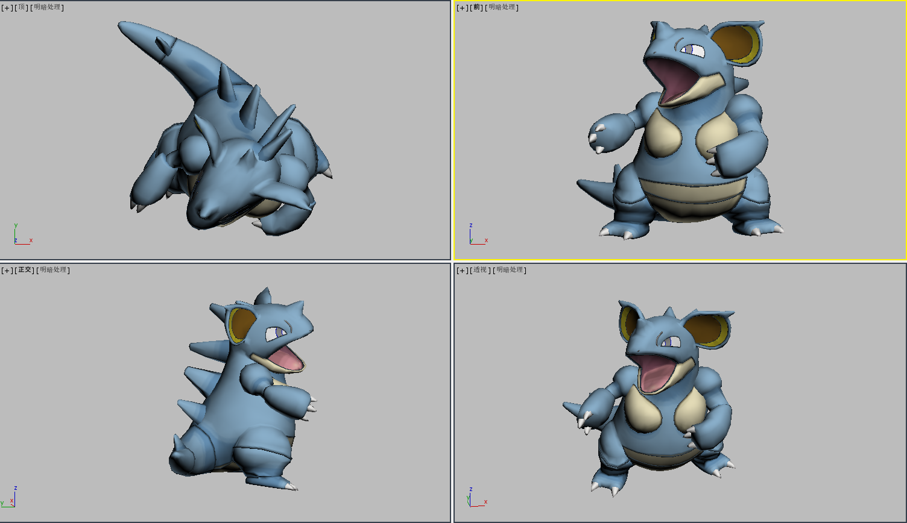Open the [+] menu in the 透视 viewport
This screenshot has width=907, height=523.
tap(463, 270)
